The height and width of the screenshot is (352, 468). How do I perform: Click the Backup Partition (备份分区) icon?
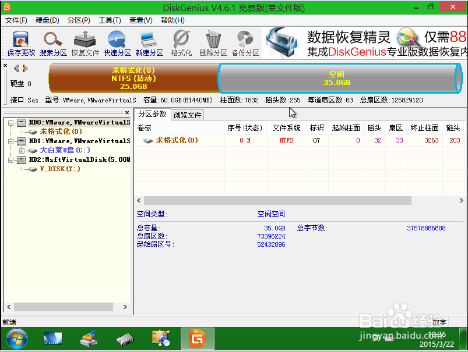click(245, 44)
